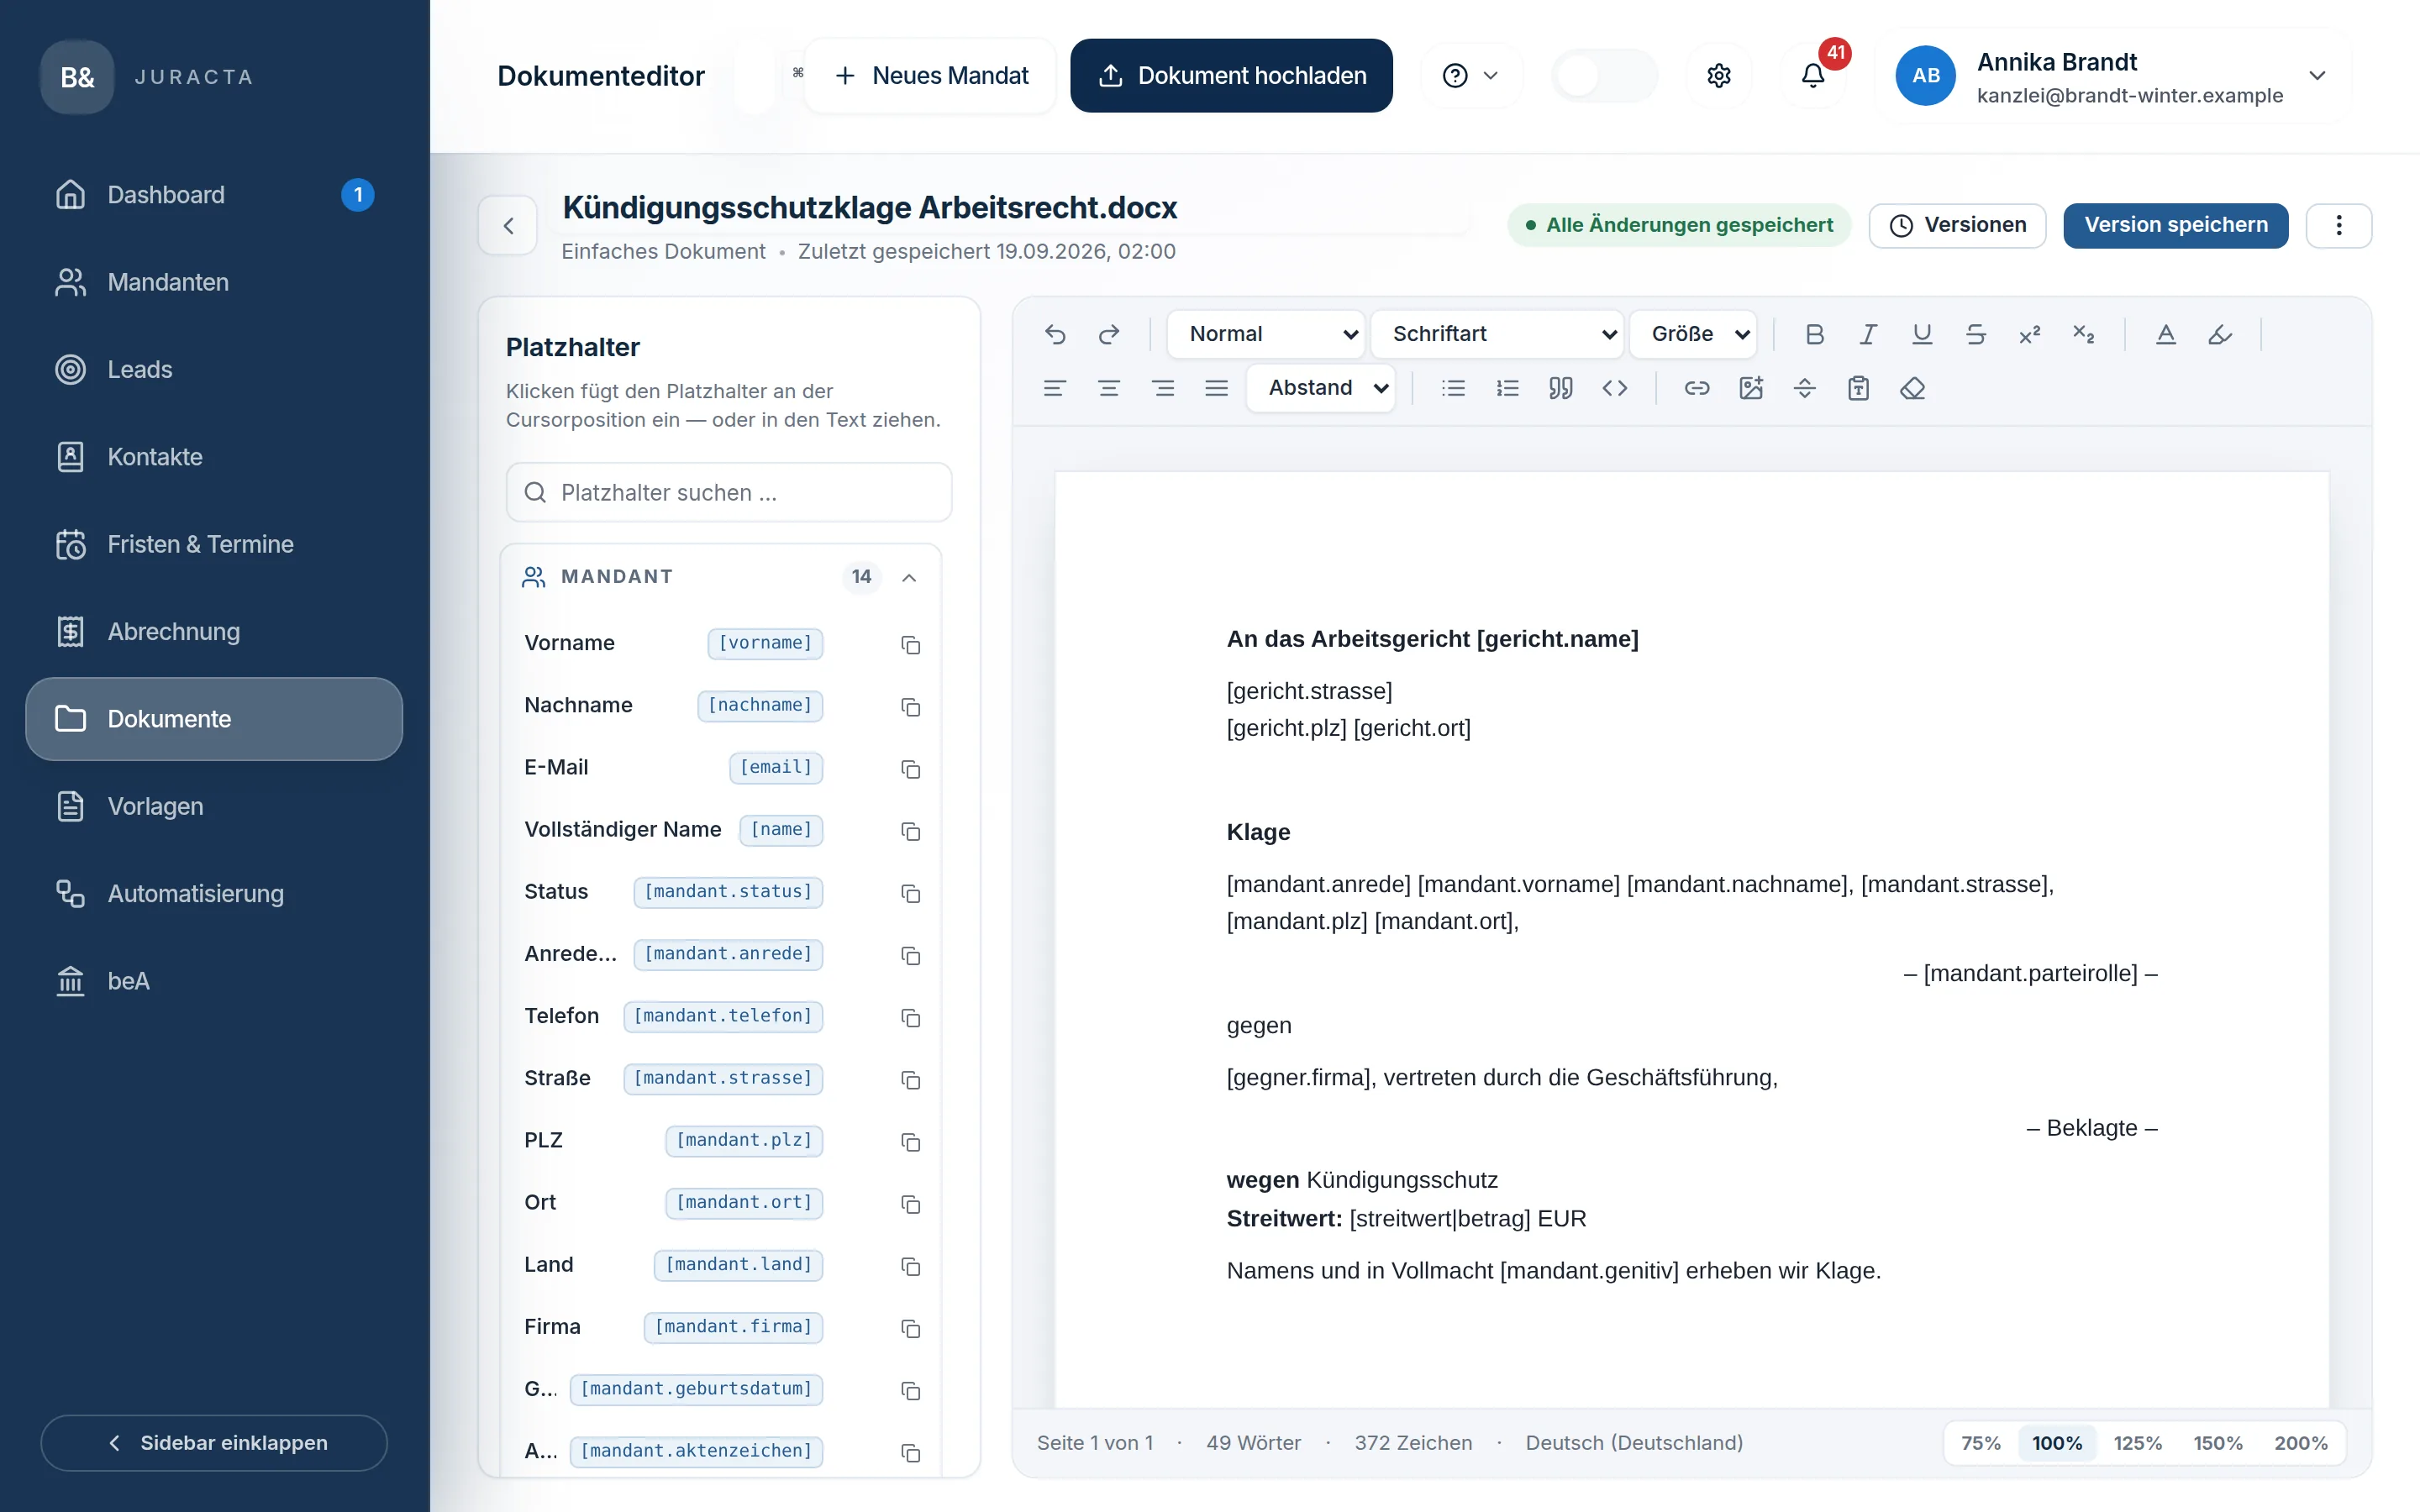Insert a bulleted list
Image resolution: width=2420 pixels, height=1512 pixels.
[1453, 388]
